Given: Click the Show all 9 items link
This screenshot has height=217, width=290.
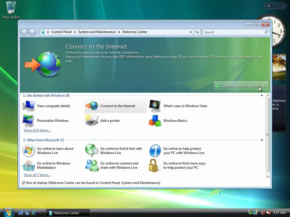Looking at the screenshot, I should (x=37, y=130).
